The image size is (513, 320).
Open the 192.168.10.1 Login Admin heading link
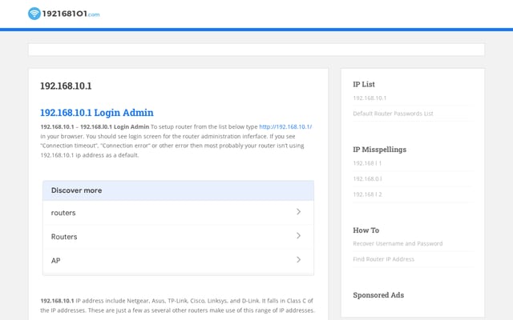[97, 113]
